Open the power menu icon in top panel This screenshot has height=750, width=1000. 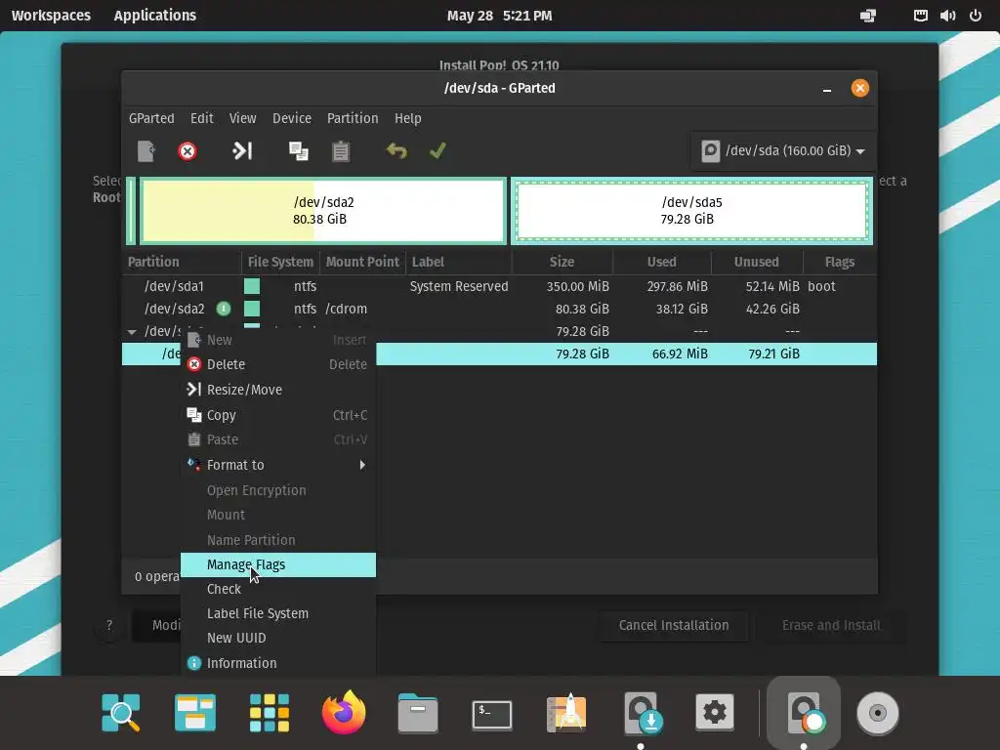(x=976, y=16)
